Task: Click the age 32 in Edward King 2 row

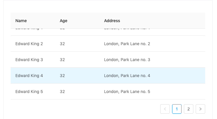Action: coord(62,44)
